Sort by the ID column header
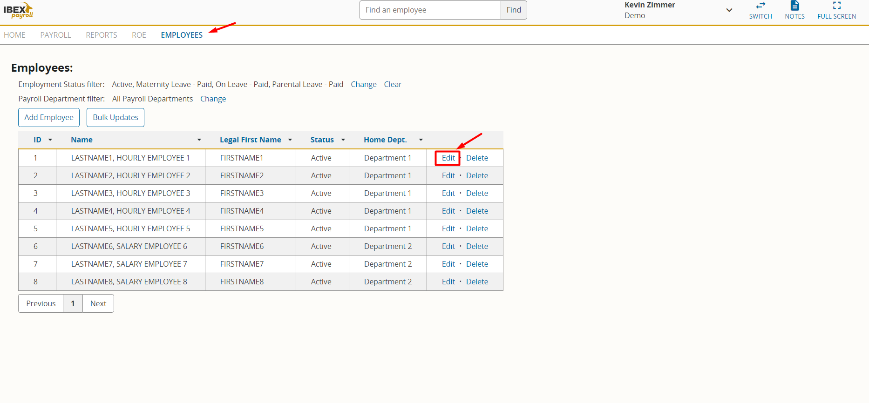 [x=37, y=140]
